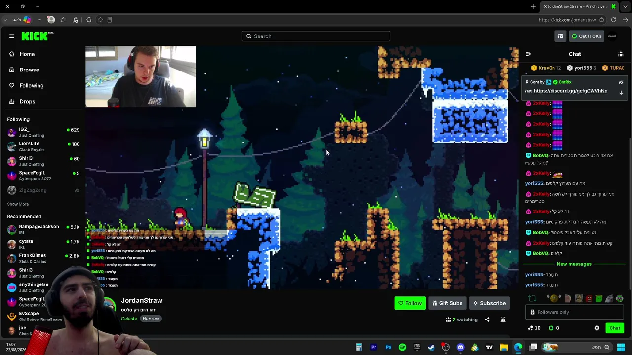Open KICKs balance showing 0

point(553,328)
